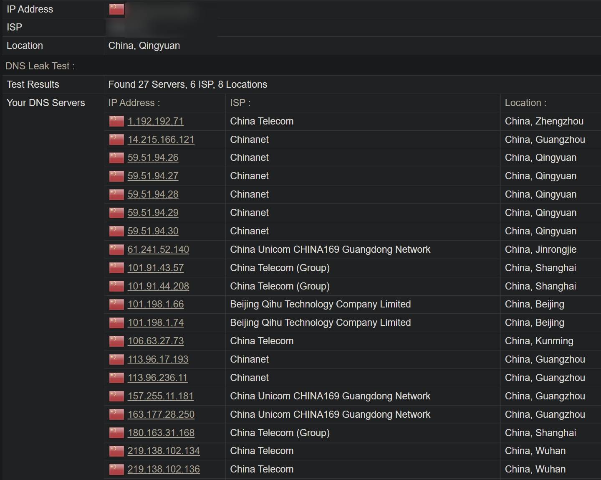The width and height of the screenshot is (601, 480).
Task: Open IP address link 59.51.94.29
Action: 153,213
